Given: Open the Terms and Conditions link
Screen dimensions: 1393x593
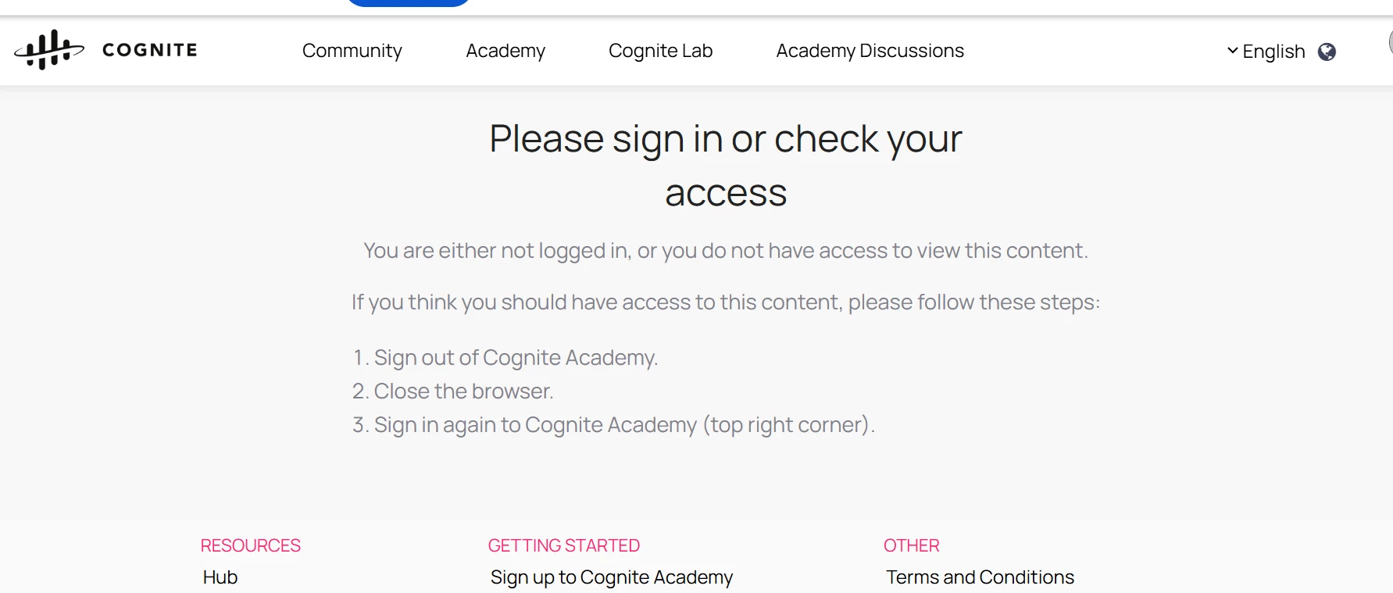Looking at the screenshot, I should [980, 577].
